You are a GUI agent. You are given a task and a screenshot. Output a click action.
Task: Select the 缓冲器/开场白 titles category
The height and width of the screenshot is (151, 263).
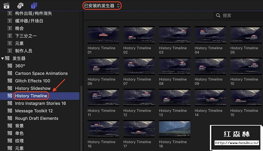click(x=29, y=21)
